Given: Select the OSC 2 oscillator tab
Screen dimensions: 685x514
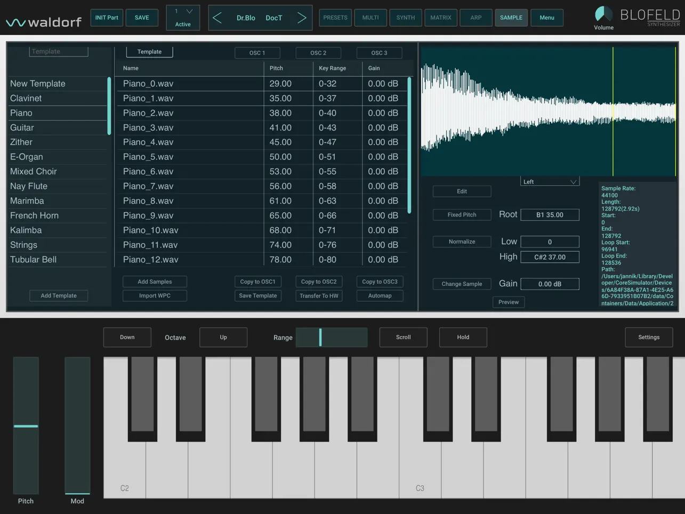Looking at the screenshot, I should (318, 53).
